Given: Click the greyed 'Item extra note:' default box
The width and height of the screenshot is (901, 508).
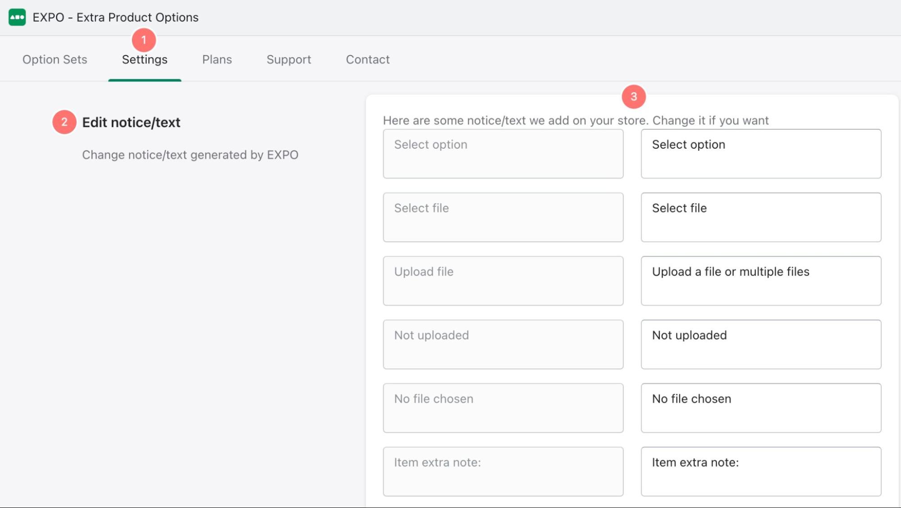Looking at the screenshot, I should (503, 471).
